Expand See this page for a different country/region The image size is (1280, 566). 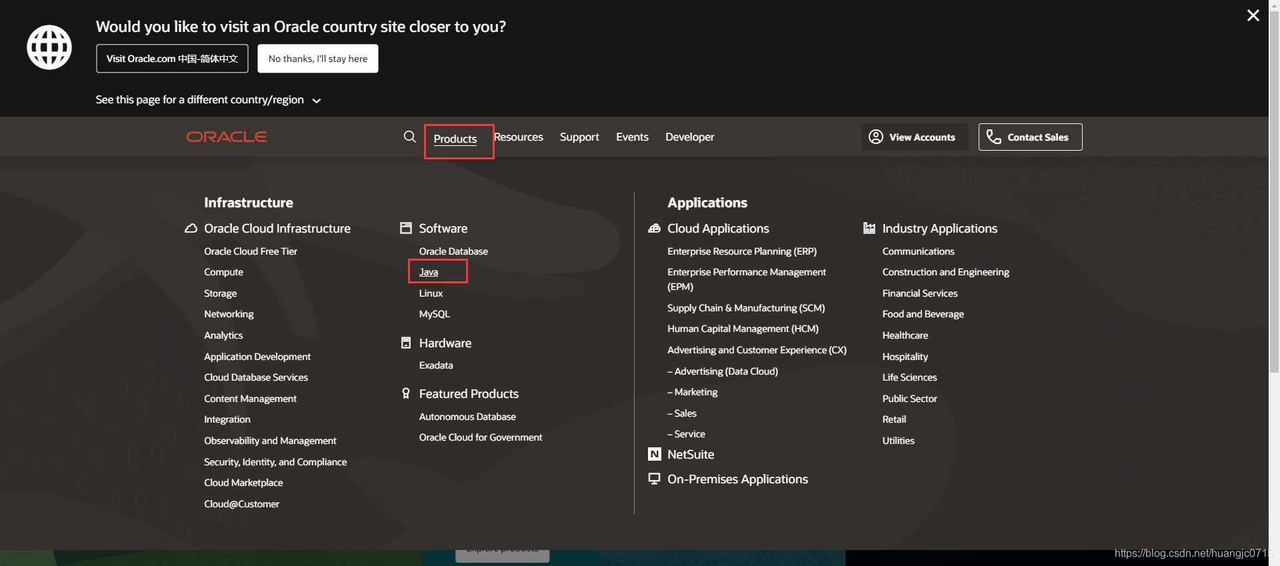(x=208, y=100)
